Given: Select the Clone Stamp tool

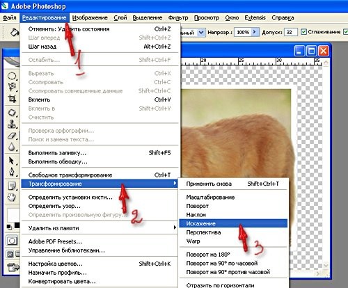Looking at the screenshot, I should coord(12,124).
